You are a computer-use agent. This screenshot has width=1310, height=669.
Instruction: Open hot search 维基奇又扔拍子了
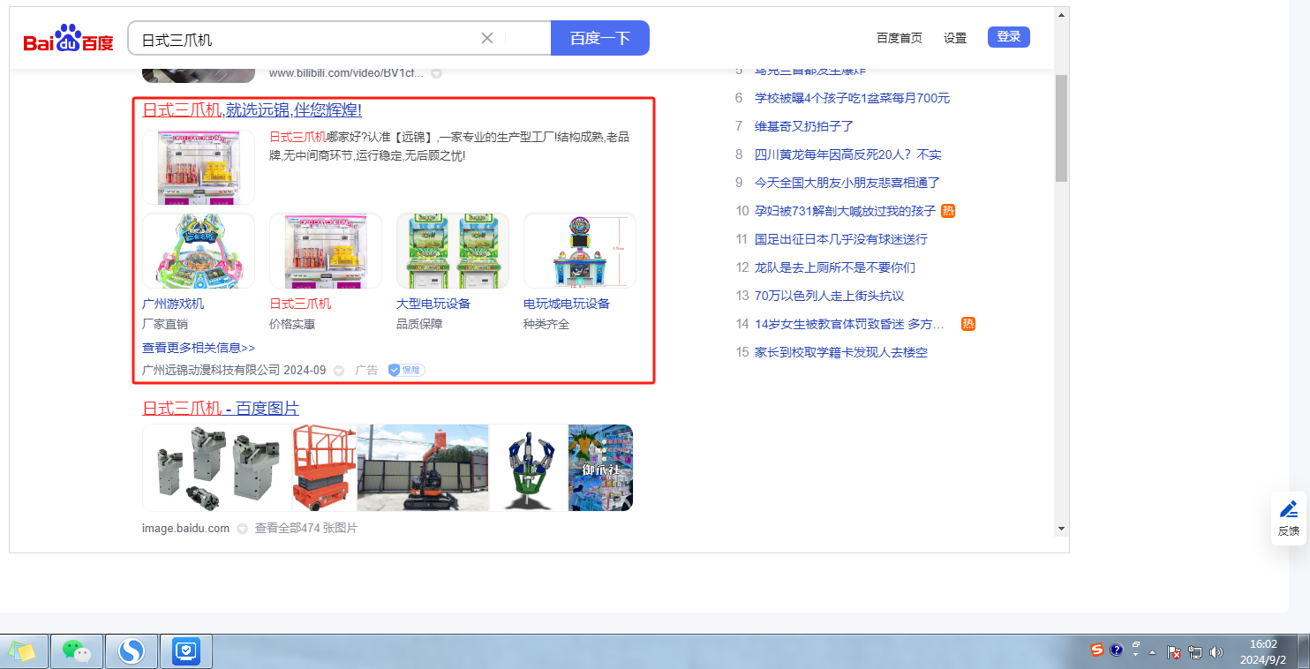(804, 126)
